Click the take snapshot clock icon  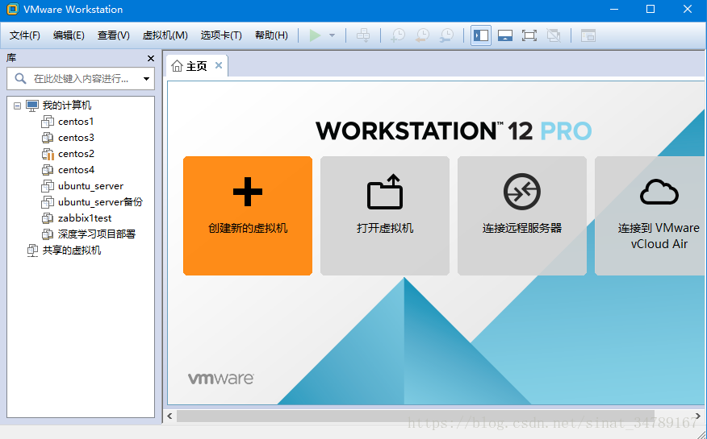[398, 35]
